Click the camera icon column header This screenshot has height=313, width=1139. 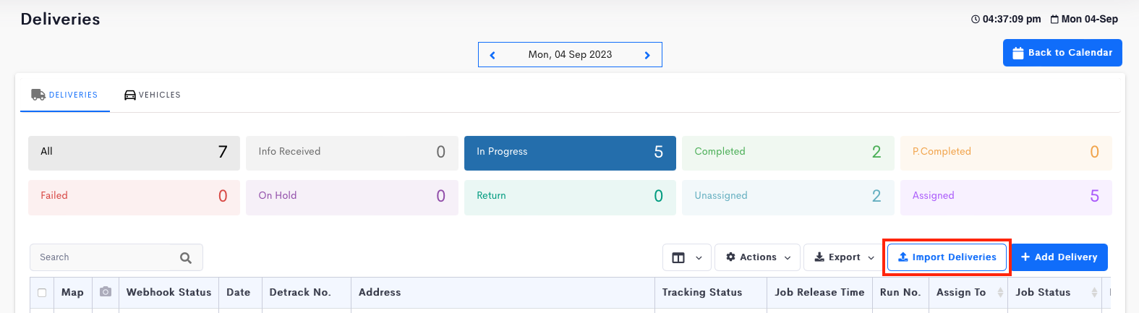106,292
